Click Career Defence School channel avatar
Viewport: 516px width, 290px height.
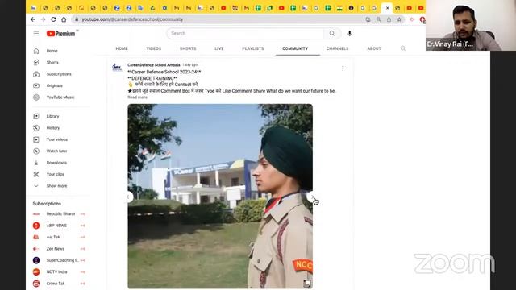[x=117, y=68]
